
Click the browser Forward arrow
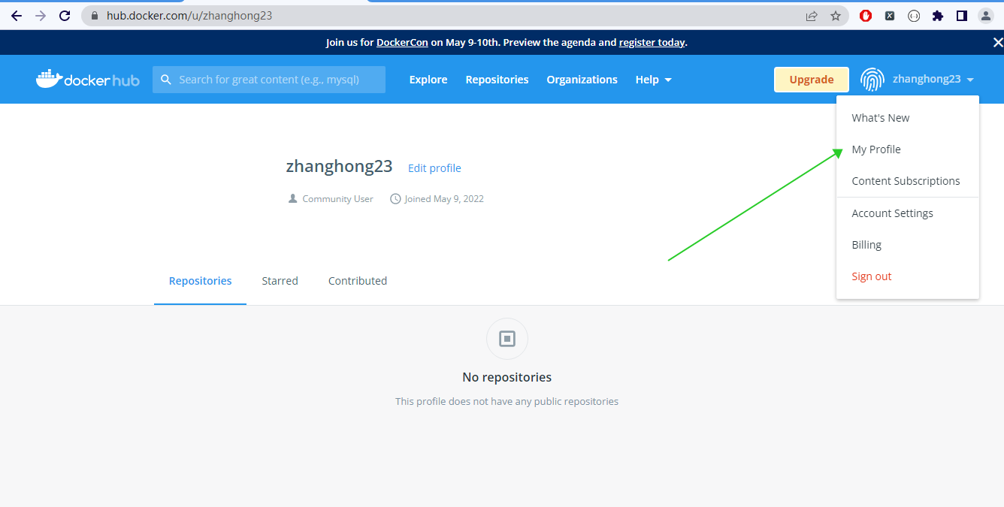(41, 16)
